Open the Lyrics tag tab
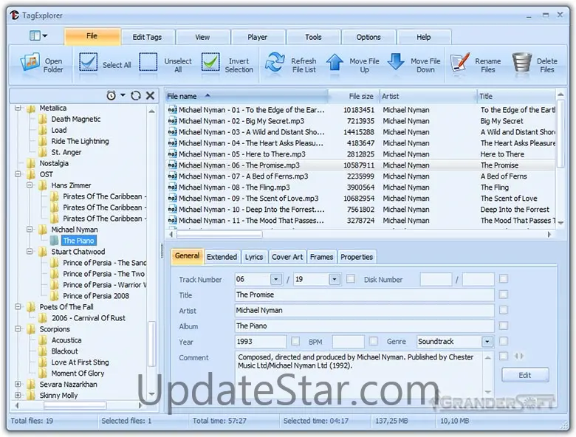Screen dimensions: 576x437 pos(254,257)
